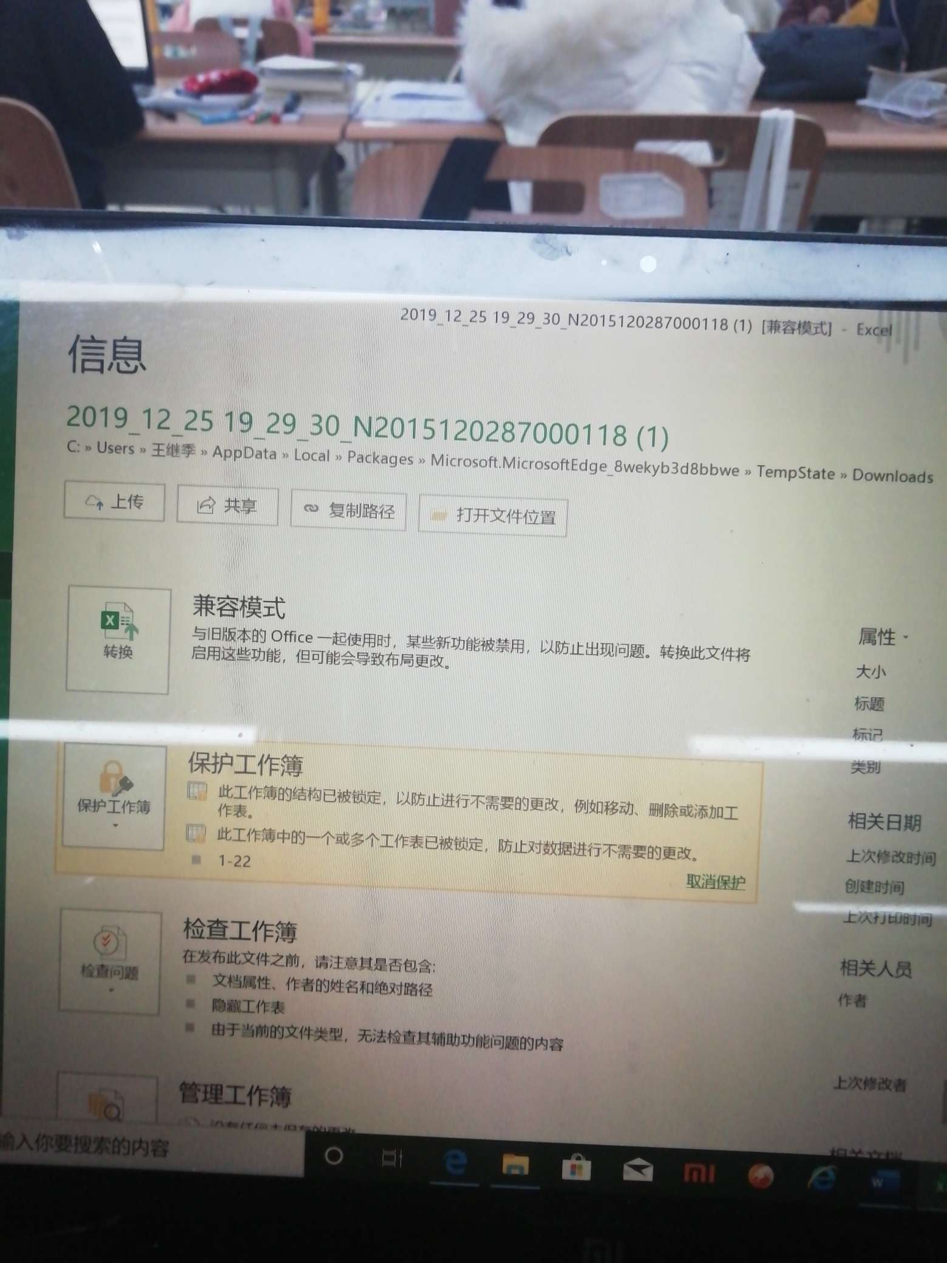Screen dimensions: 947x1263
Task: Click the 管理工作簿 section heading text
Action: coord(236,1095)
